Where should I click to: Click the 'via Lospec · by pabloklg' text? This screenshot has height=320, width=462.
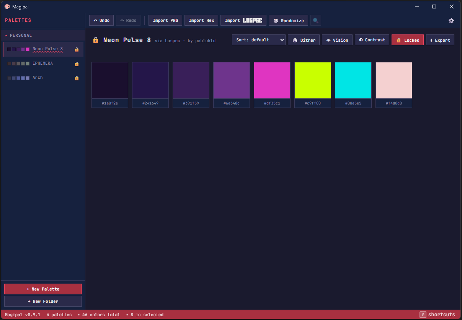[x=185, y=41]
